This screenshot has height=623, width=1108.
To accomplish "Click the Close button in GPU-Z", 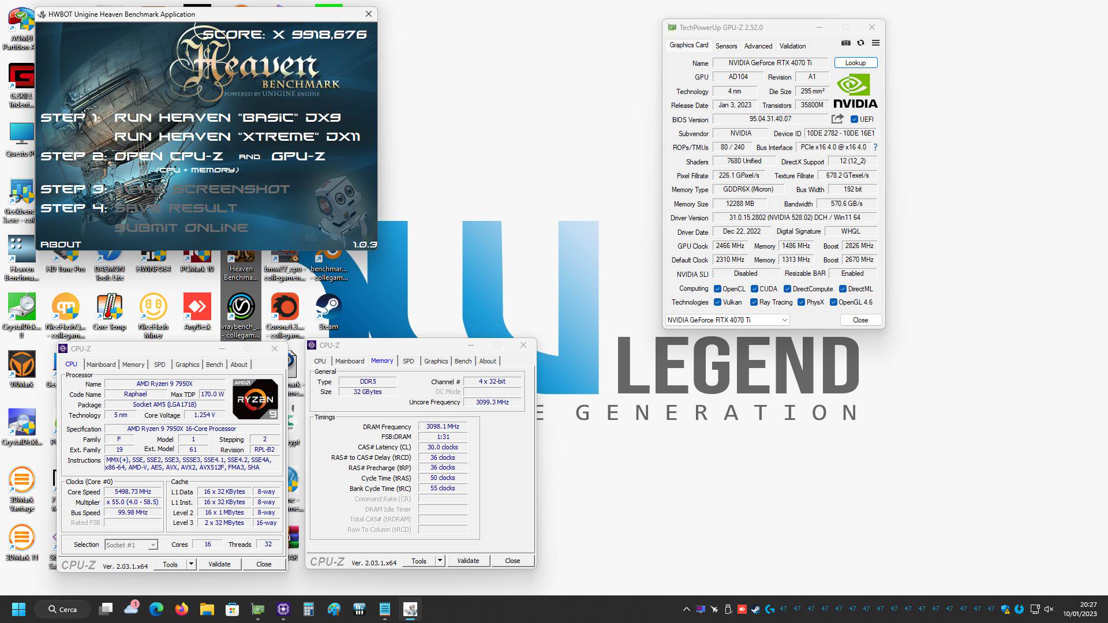I will [860, 320].
